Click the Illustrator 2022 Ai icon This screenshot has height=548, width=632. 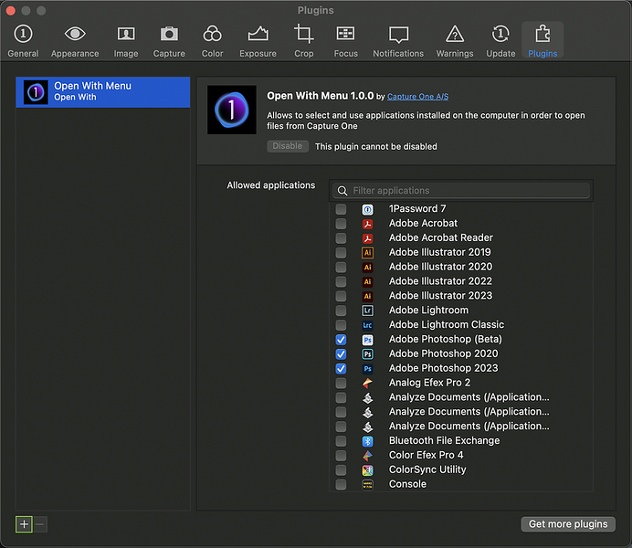click(367, 281)
